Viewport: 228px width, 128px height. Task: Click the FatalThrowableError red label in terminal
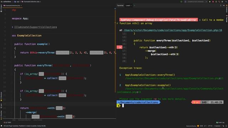point(159,20)
